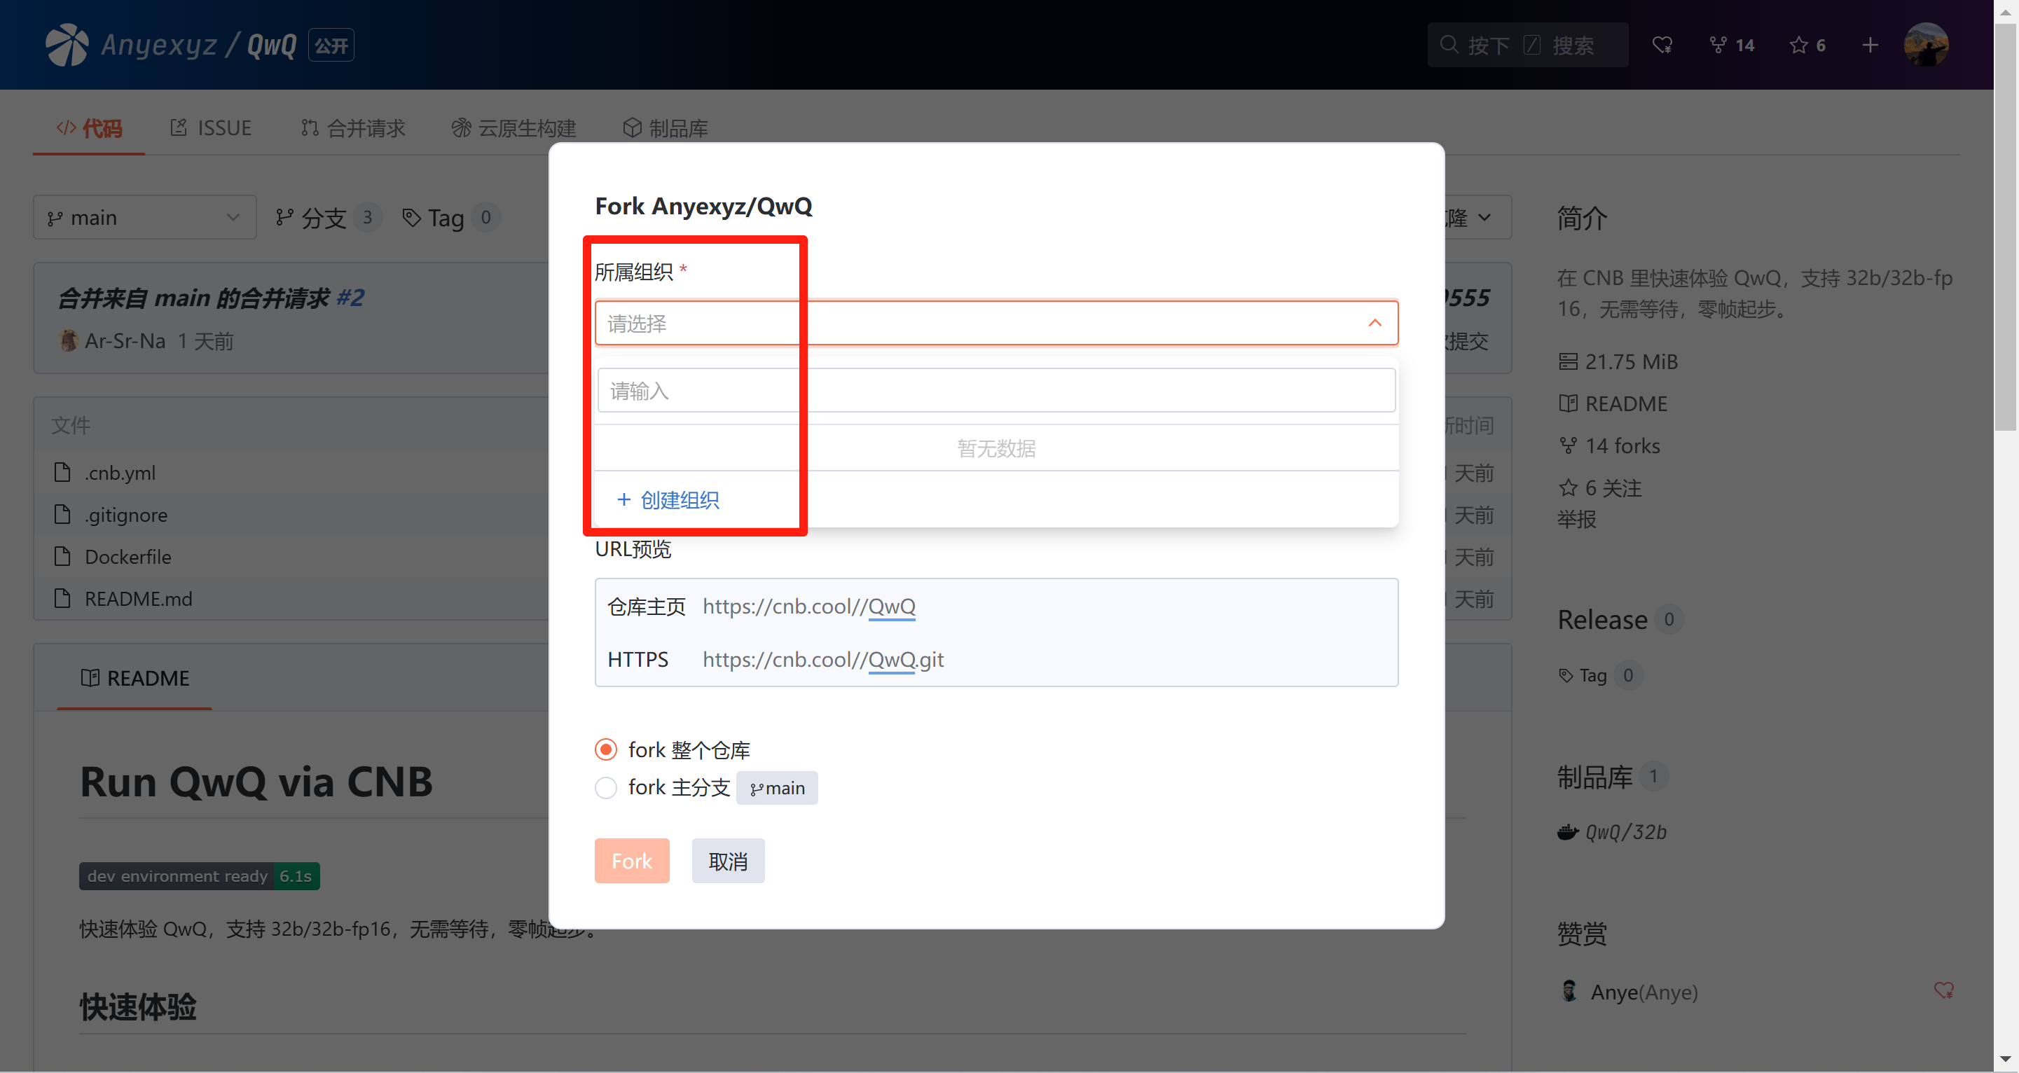Image resolution: width=2019 pixels, height=1073 pixels.
Task: Open merge request #2 link
Action: point(350,298)
